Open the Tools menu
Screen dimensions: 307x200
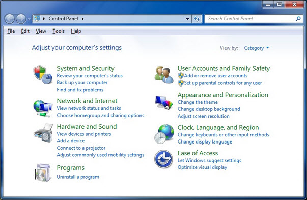[59, 31]
